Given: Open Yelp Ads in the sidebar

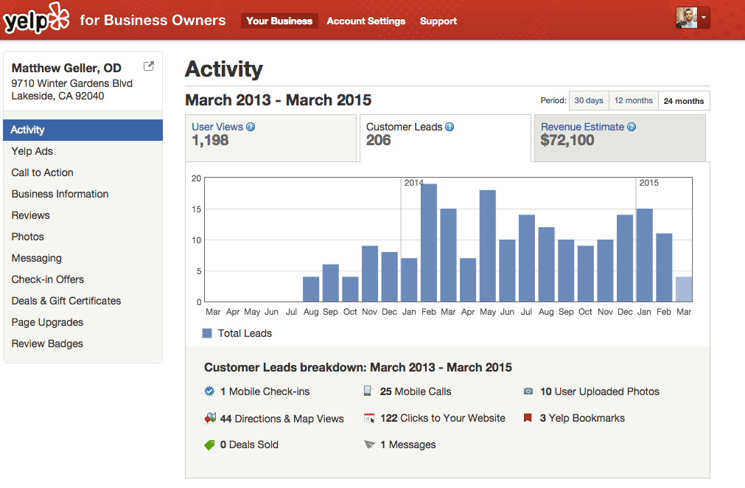Looking at the screenshot, I should (83, 151).
